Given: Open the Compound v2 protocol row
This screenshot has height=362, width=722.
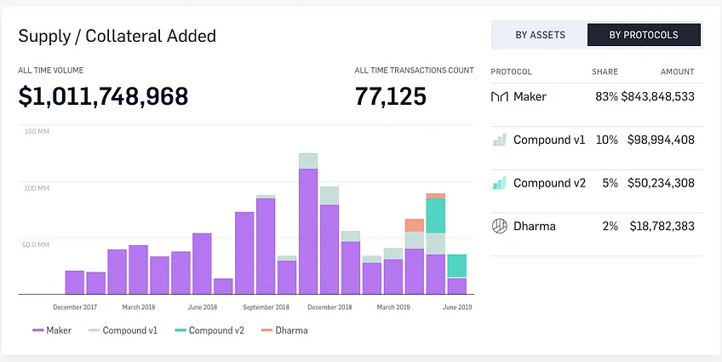Looking at the screenshot, I should (597, 183).
